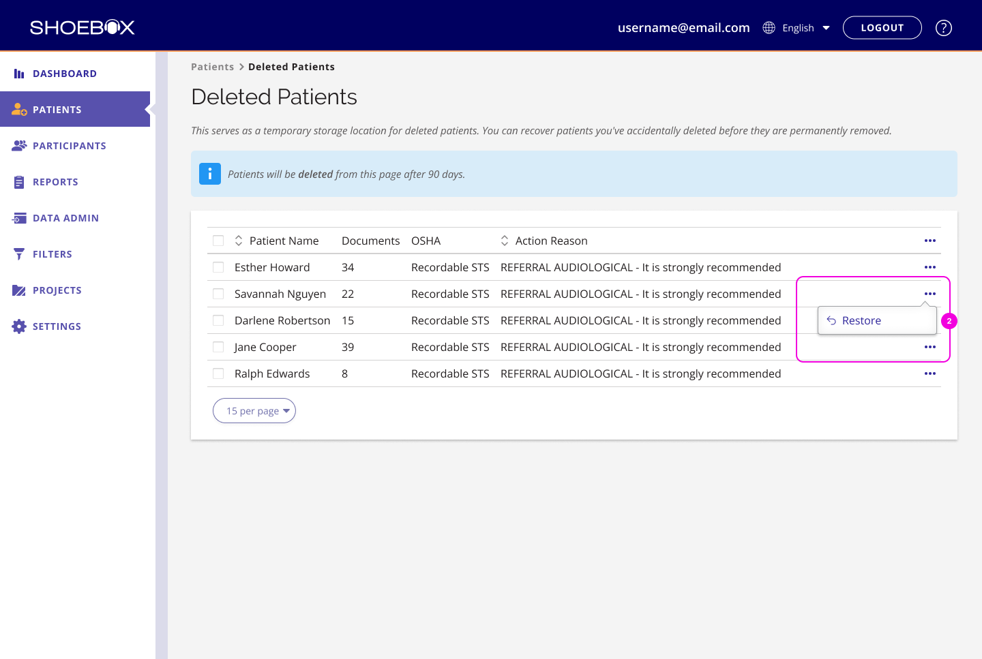
Task: Click document count 22
Action: coord(348,294)
